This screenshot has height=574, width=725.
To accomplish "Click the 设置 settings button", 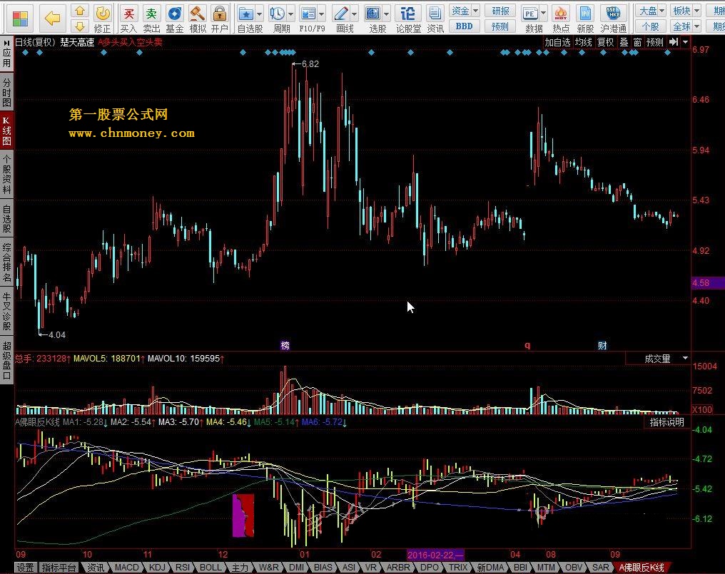I will 26,568.
